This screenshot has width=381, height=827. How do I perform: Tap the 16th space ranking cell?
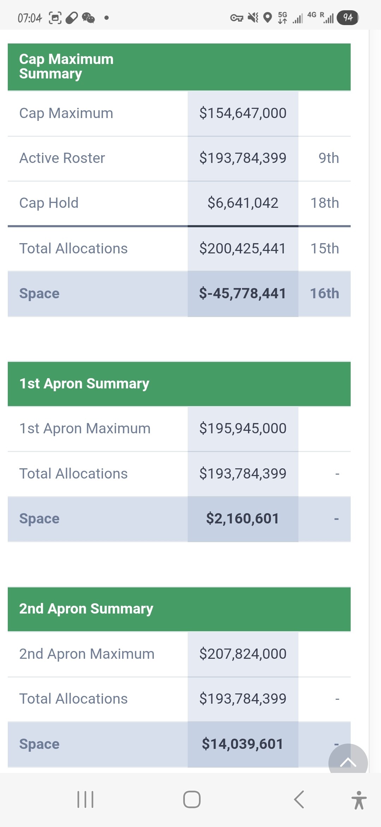[x=324, y=294]
